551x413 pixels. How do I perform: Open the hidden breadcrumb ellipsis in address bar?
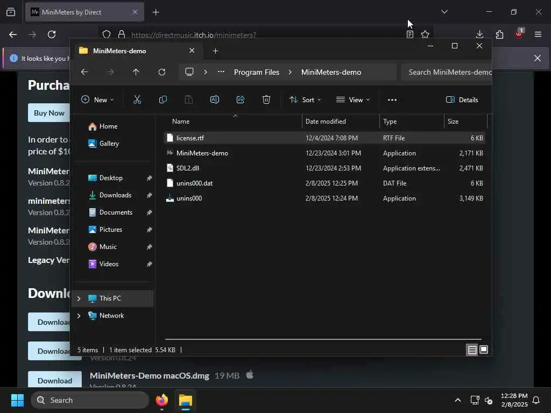point(221,72)
